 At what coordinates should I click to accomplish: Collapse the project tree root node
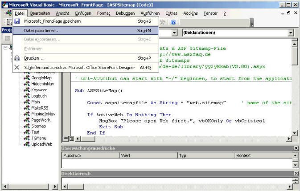click(5, 48)
